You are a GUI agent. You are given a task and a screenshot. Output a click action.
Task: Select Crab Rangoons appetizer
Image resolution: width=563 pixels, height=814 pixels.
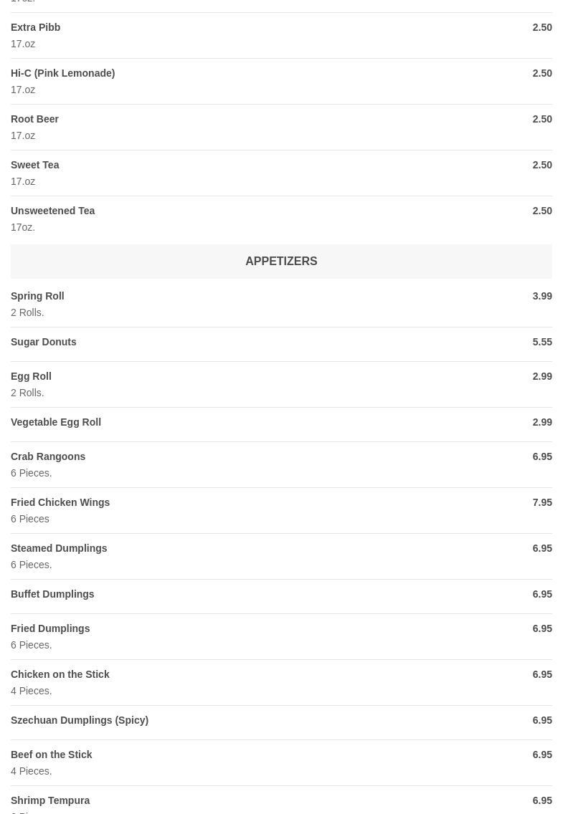coord(48,456)
